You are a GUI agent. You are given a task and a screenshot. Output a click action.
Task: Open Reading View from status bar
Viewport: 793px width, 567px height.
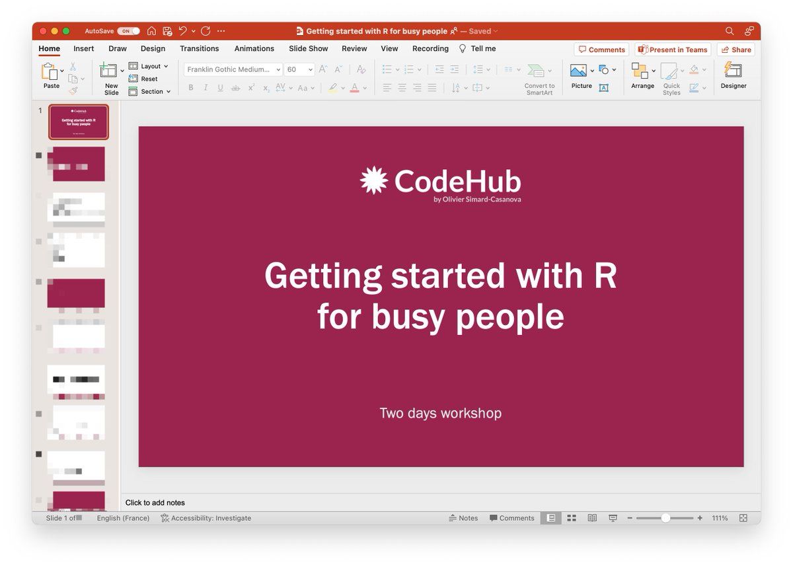(x=592, y=518)
